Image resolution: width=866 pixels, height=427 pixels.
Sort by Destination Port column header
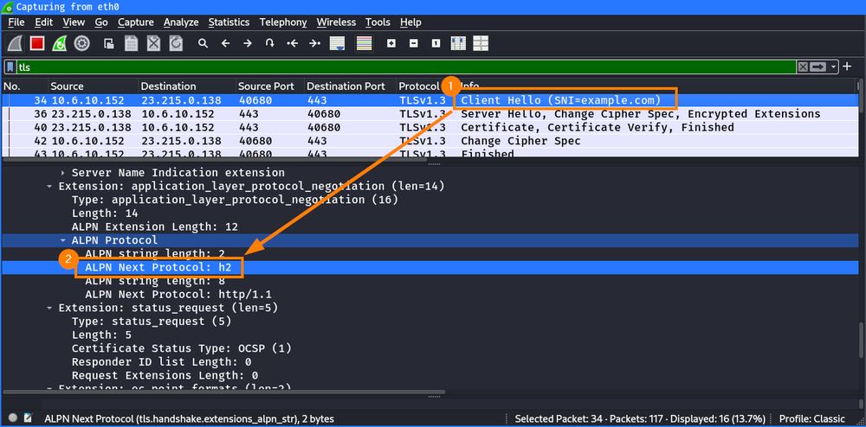349,86
